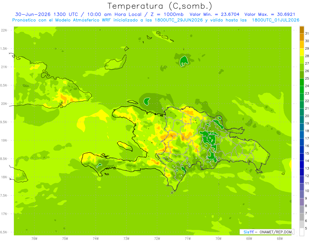314x242 pixels.
Task: Click the Valor Min. = 23.6704 value
Action: click(214, 14)
